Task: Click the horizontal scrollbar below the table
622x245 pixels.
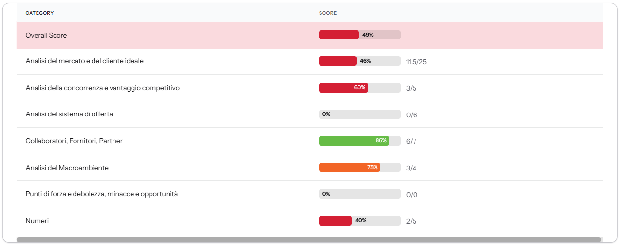Action: coord(308,240)
